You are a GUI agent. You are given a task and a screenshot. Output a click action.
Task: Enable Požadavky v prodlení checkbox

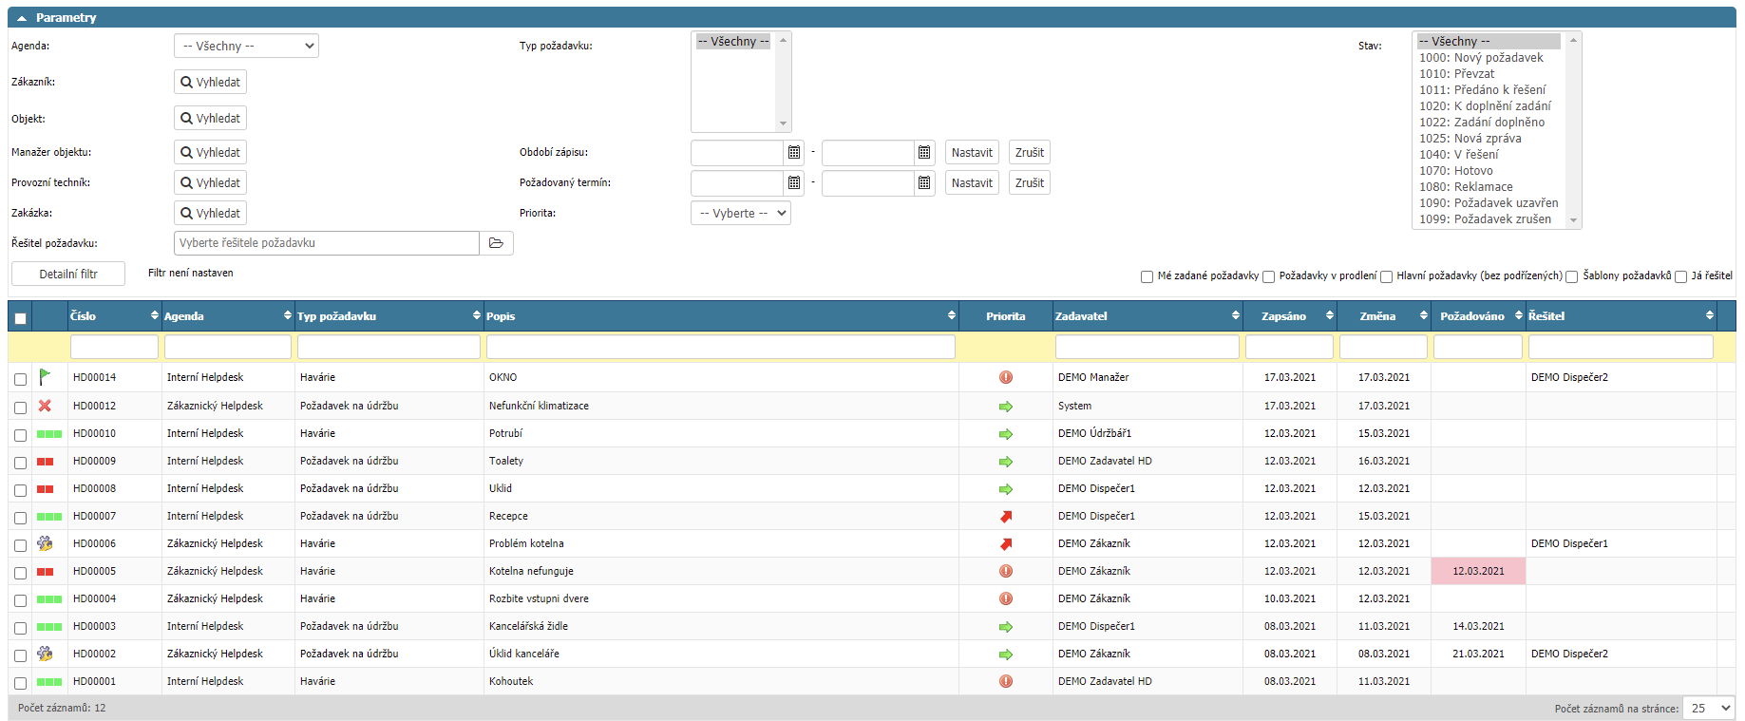(x=1268, y=276)
